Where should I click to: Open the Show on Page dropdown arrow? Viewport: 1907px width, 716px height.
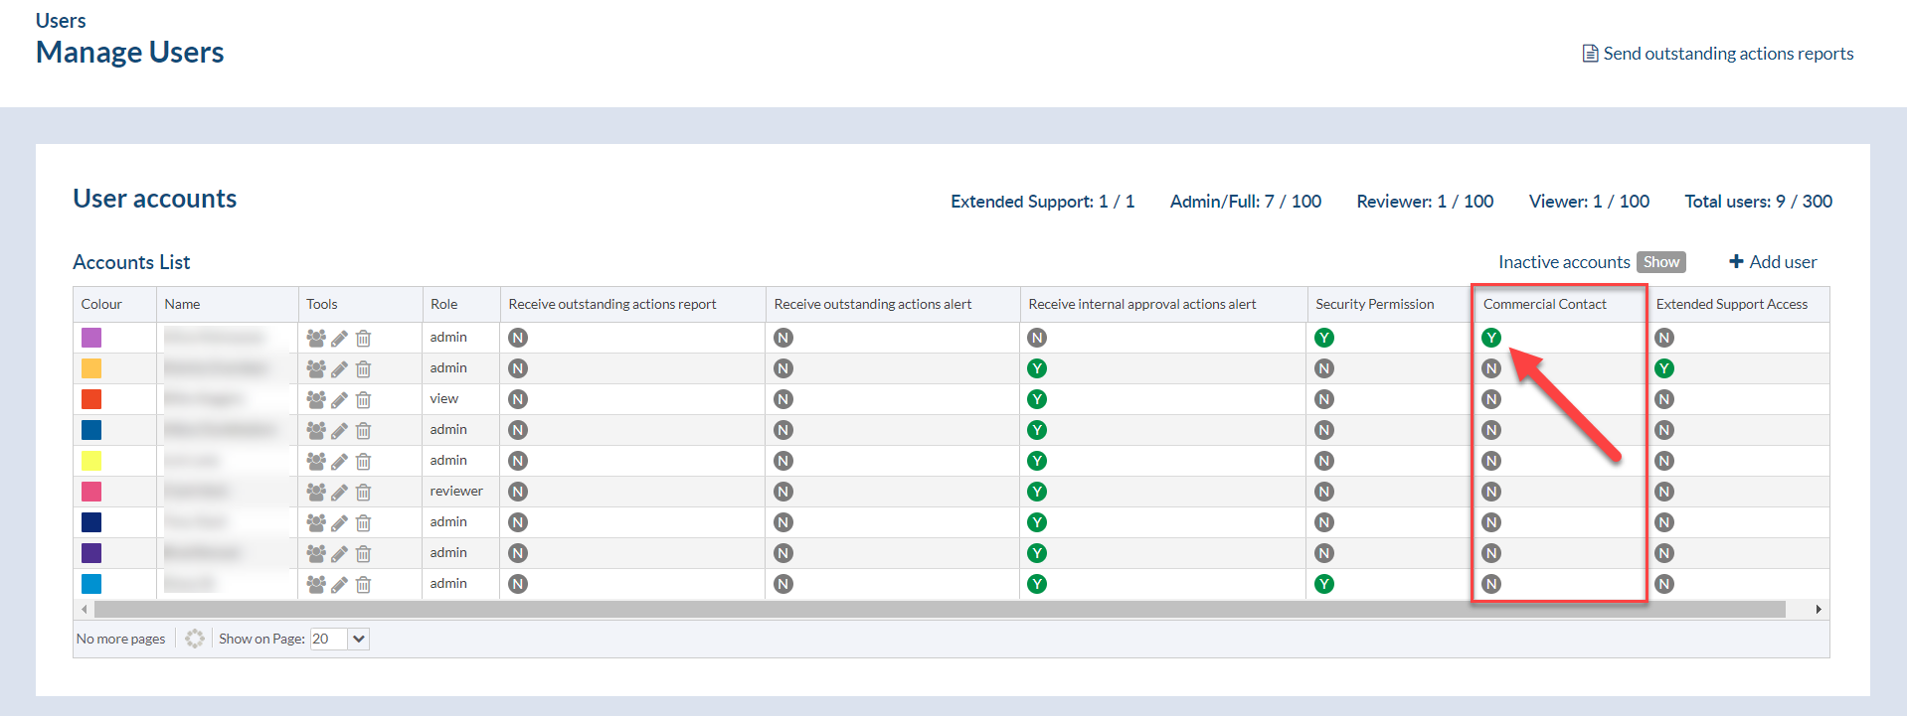pyautogui.click(x=359, y=639)
